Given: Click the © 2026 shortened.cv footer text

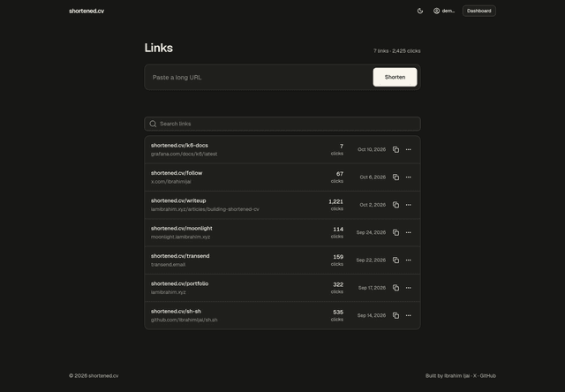Looking at the screenshot, I should pos(94,376).
